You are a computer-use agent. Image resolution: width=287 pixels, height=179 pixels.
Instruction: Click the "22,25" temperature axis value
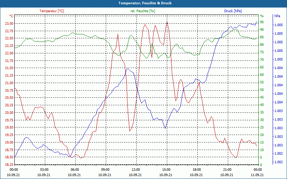(9, 46)
